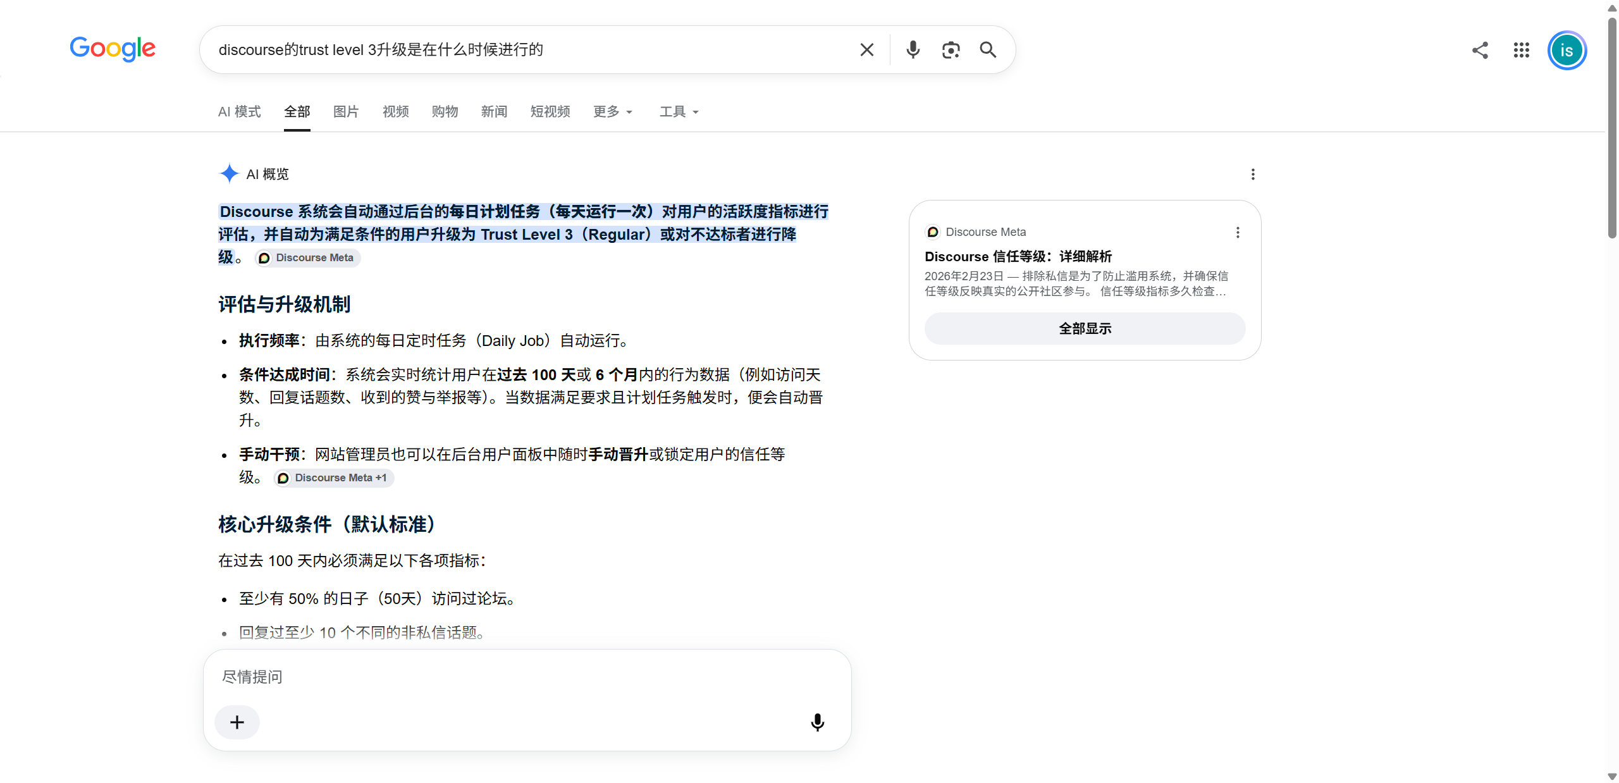The image size is (1619, 783).
Task: Click the 执行频率 bullet text
Action: [x=436, y=341]
